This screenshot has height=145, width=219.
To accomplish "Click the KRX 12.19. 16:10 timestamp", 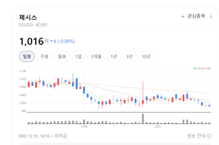I will pyautogui.click(x=35, y=136).
